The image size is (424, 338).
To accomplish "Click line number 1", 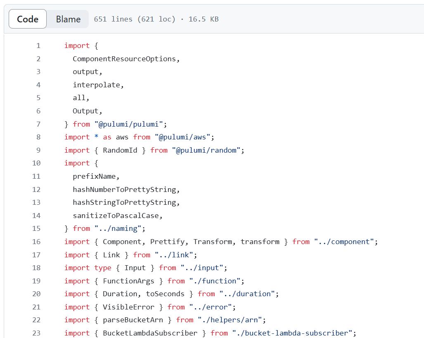I will tap(38, 46).
